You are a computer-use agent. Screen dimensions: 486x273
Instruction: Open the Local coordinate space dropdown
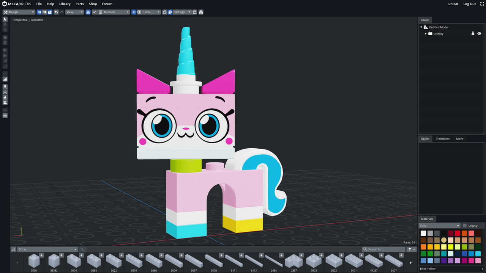click(151, 12)
